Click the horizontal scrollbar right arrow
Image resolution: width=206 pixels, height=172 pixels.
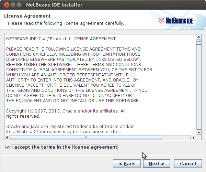193,138
